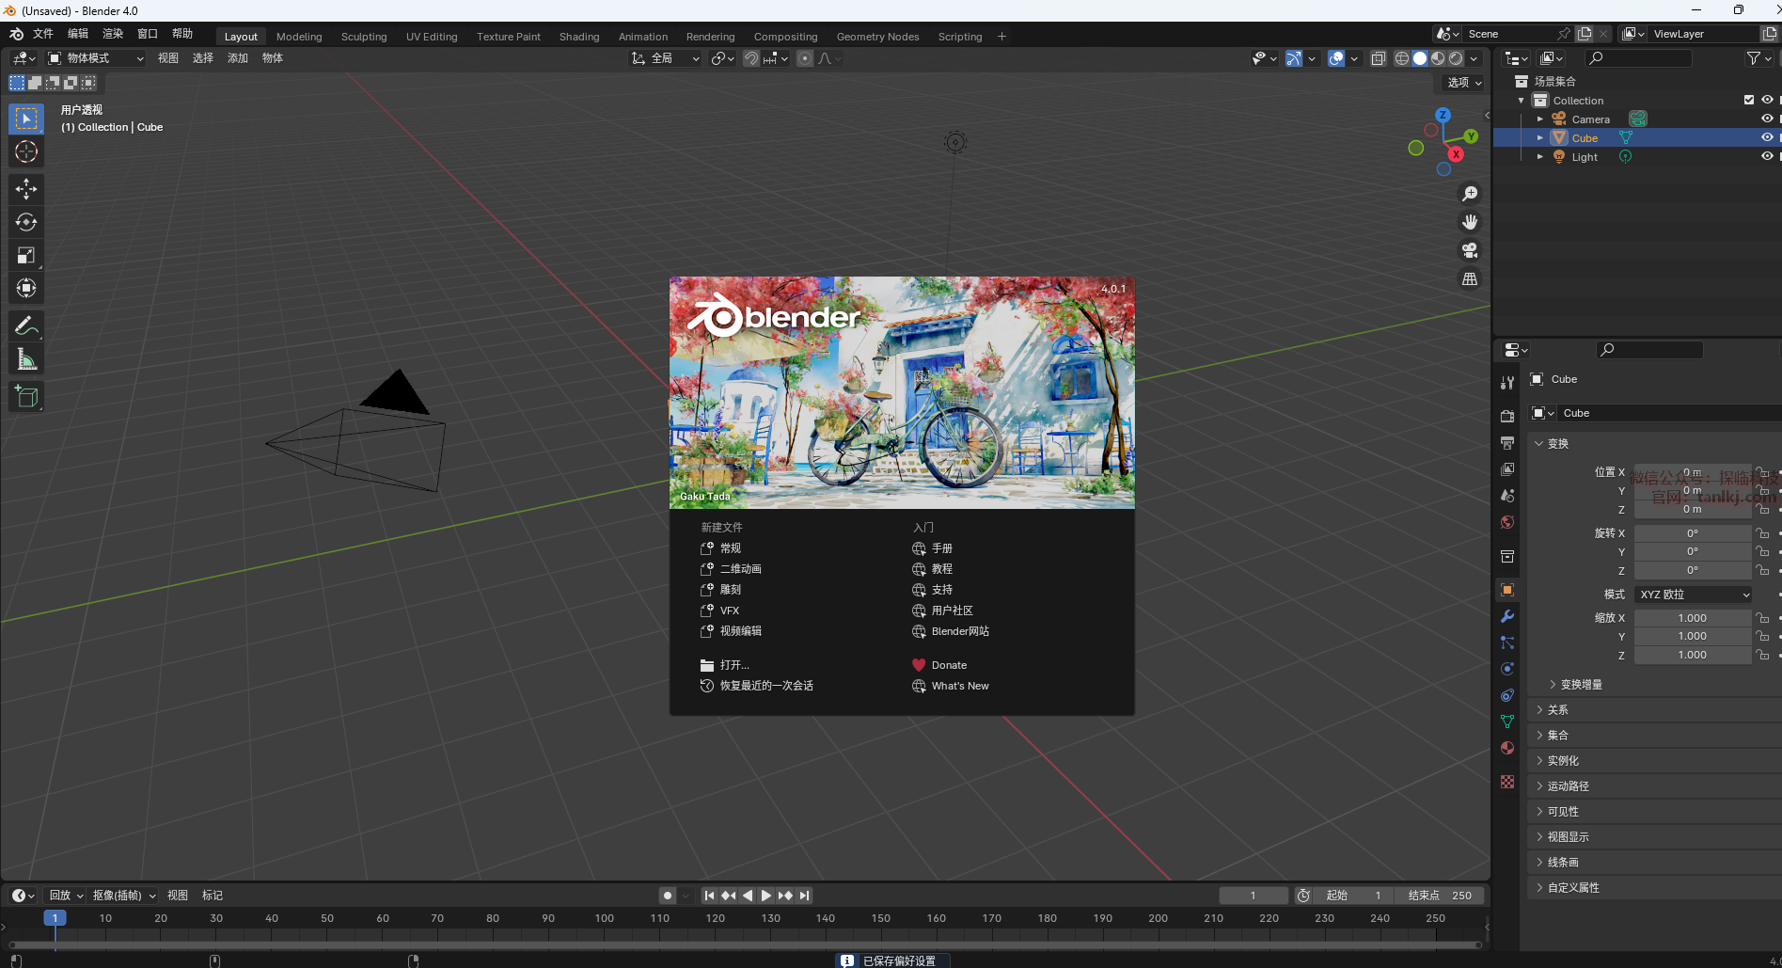Toggle visibility of the Light object
The height and width of the screenshot is (968, 1782).
pos(1766,156)
